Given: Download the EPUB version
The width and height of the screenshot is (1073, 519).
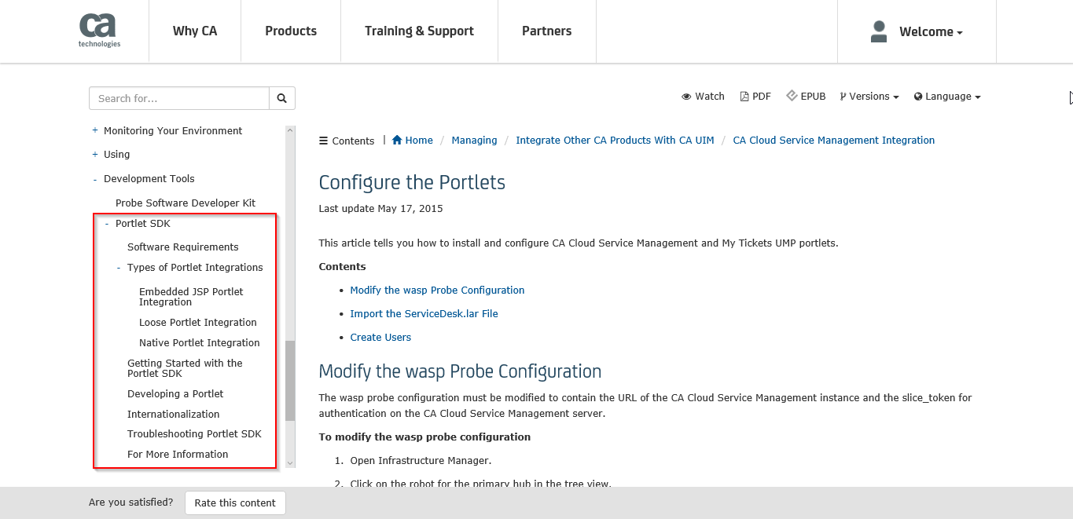Looking at the screenshot, I should click(806, 97).
